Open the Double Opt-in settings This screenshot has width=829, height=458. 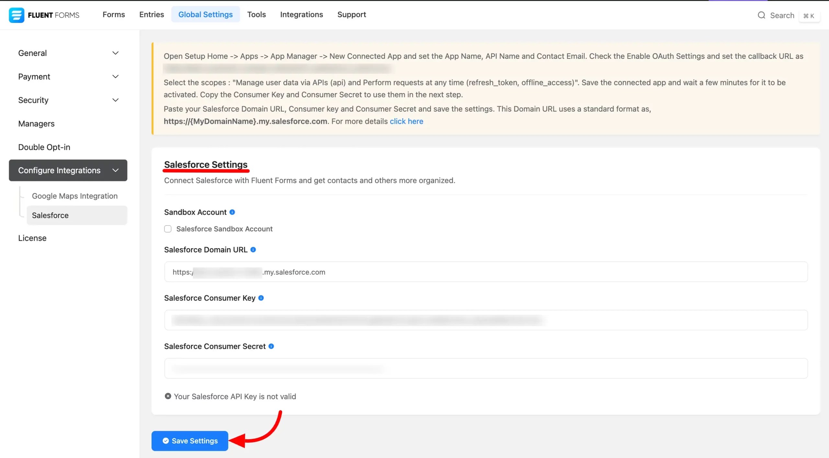click(x=44, y=147)
